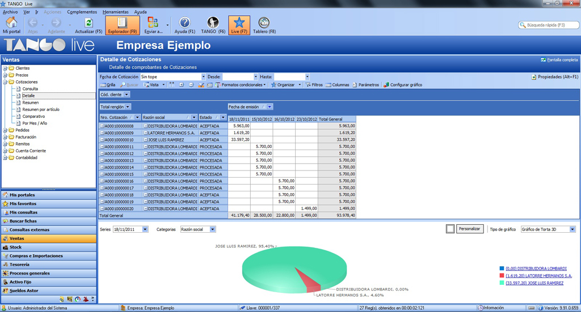Open the Stock module in navigation pane

(x=49, y=247)
